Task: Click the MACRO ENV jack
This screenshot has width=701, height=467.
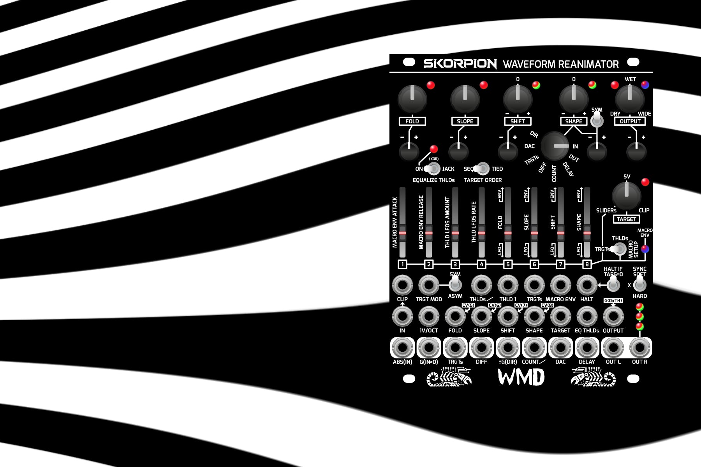Action: click(x=560, y=285)
